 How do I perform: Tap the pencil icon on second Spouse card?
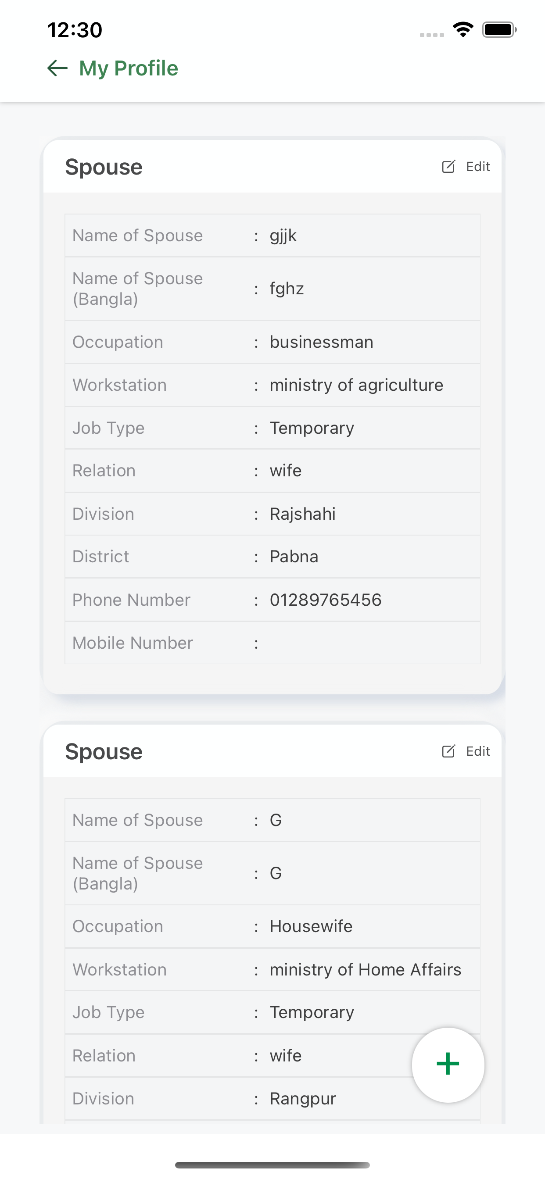[448, 751]
